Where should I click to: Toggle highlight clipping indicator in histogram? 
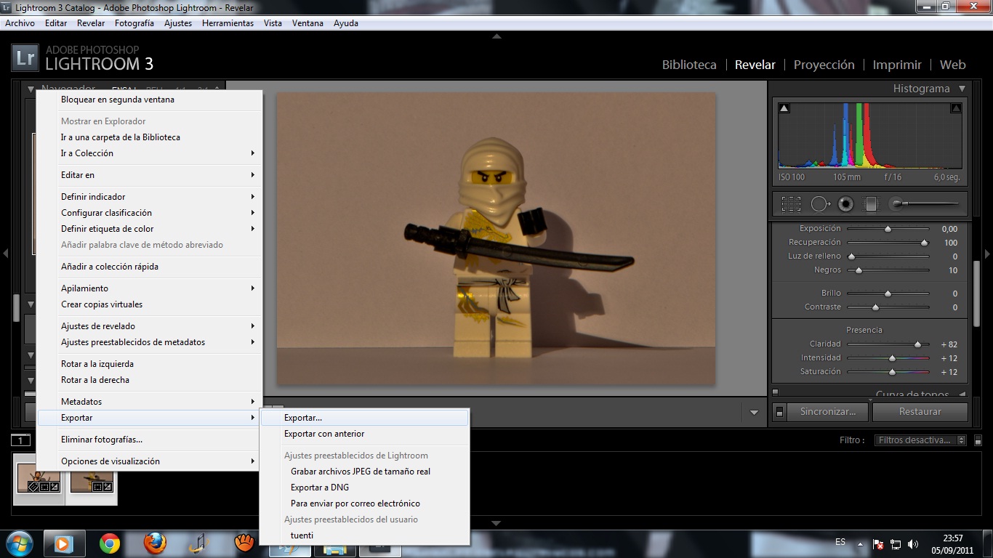956,108
